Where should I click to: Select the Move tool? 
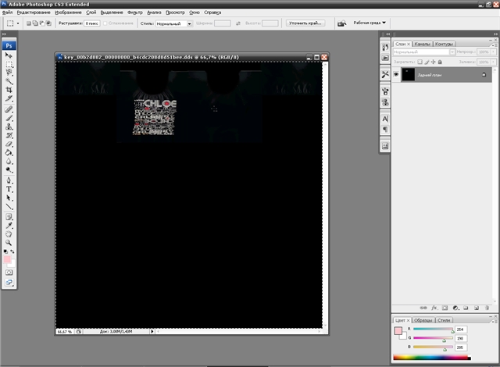(9, 55)
